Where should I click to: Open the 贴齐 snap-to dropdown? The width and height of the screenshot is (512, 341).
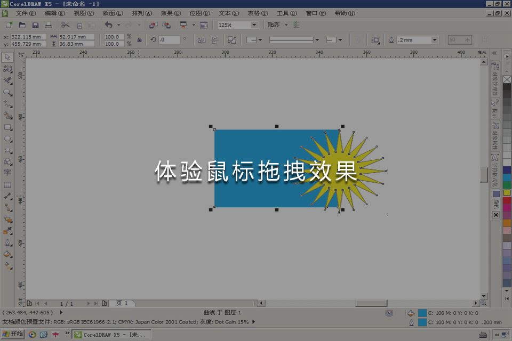(x=286, y=25)
